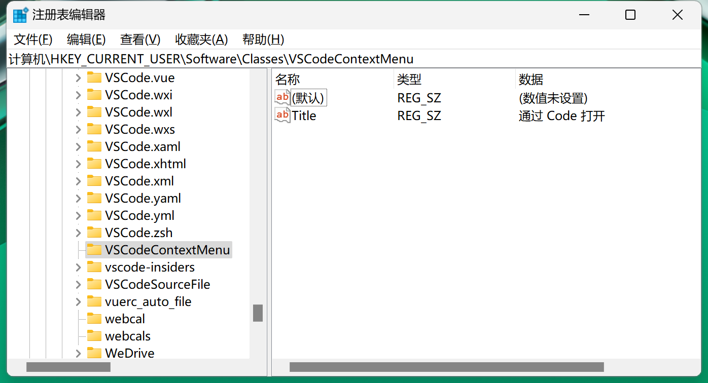The image size is (708, 383).
Task: Click the webcal folder icon
Action: (x=94, y=319)
